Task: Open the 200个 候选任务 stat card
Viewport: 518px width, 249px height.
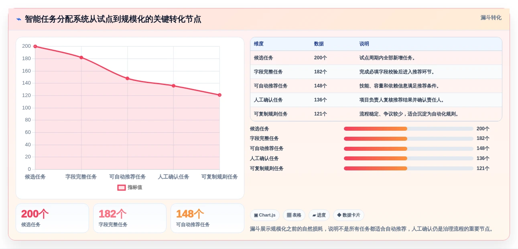Action: click(52, 218)
